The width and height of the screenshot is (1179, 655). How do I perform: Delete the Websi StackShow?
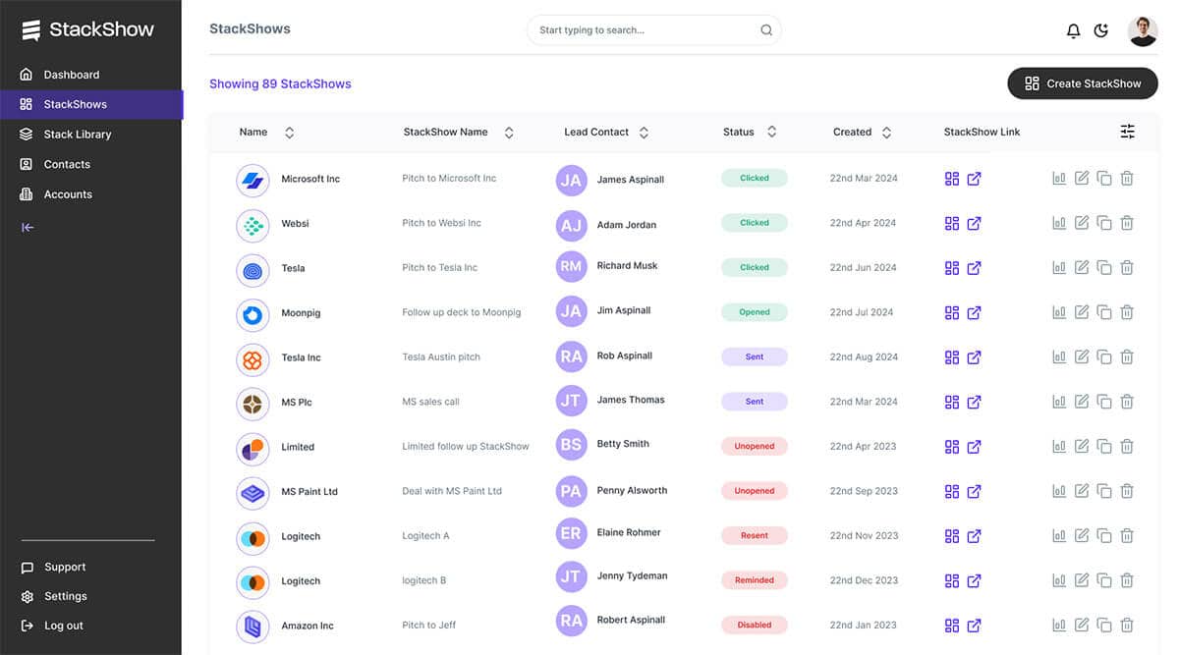tap(1127, 223)
